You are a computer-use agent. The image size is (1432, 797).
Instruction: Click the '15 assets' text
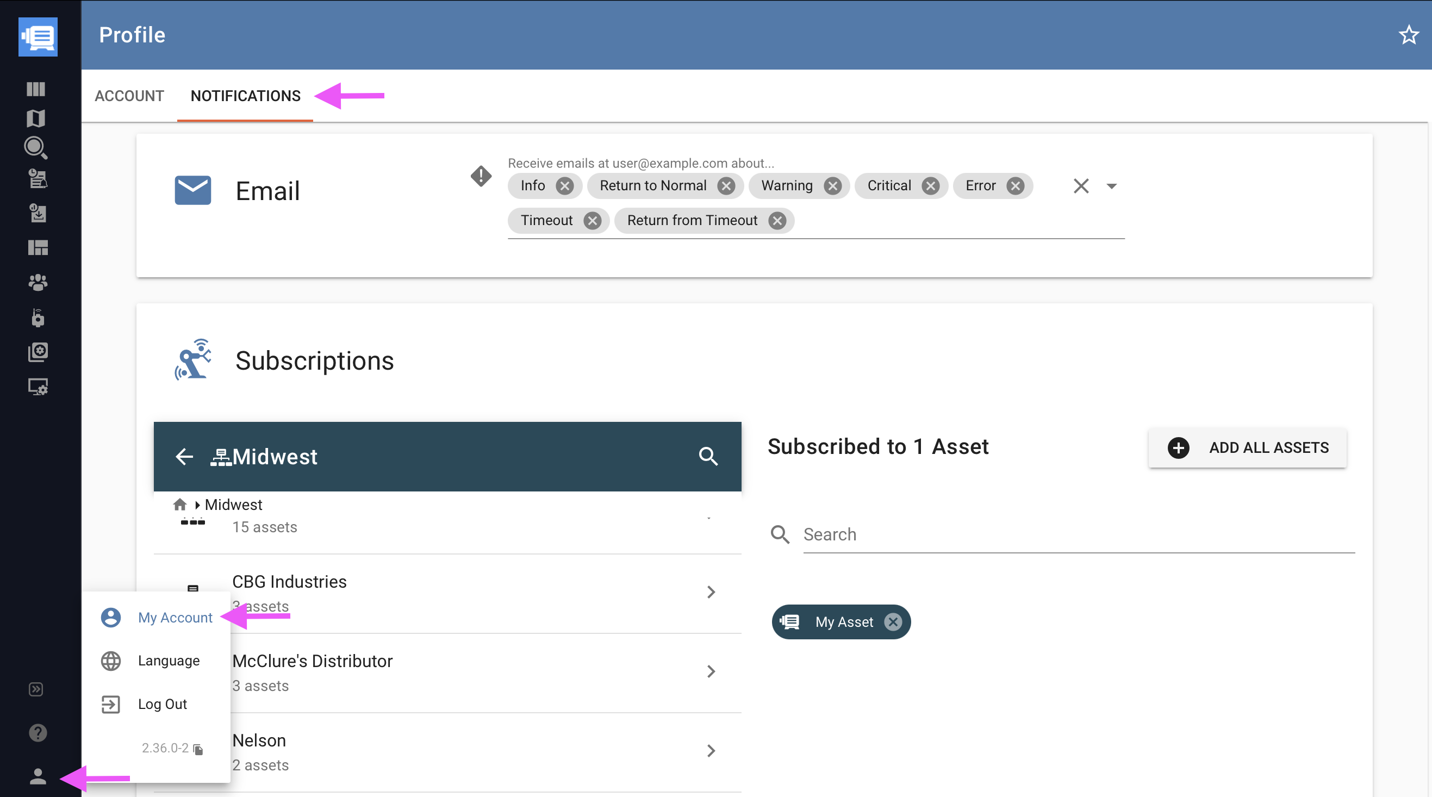pos(265,527)
